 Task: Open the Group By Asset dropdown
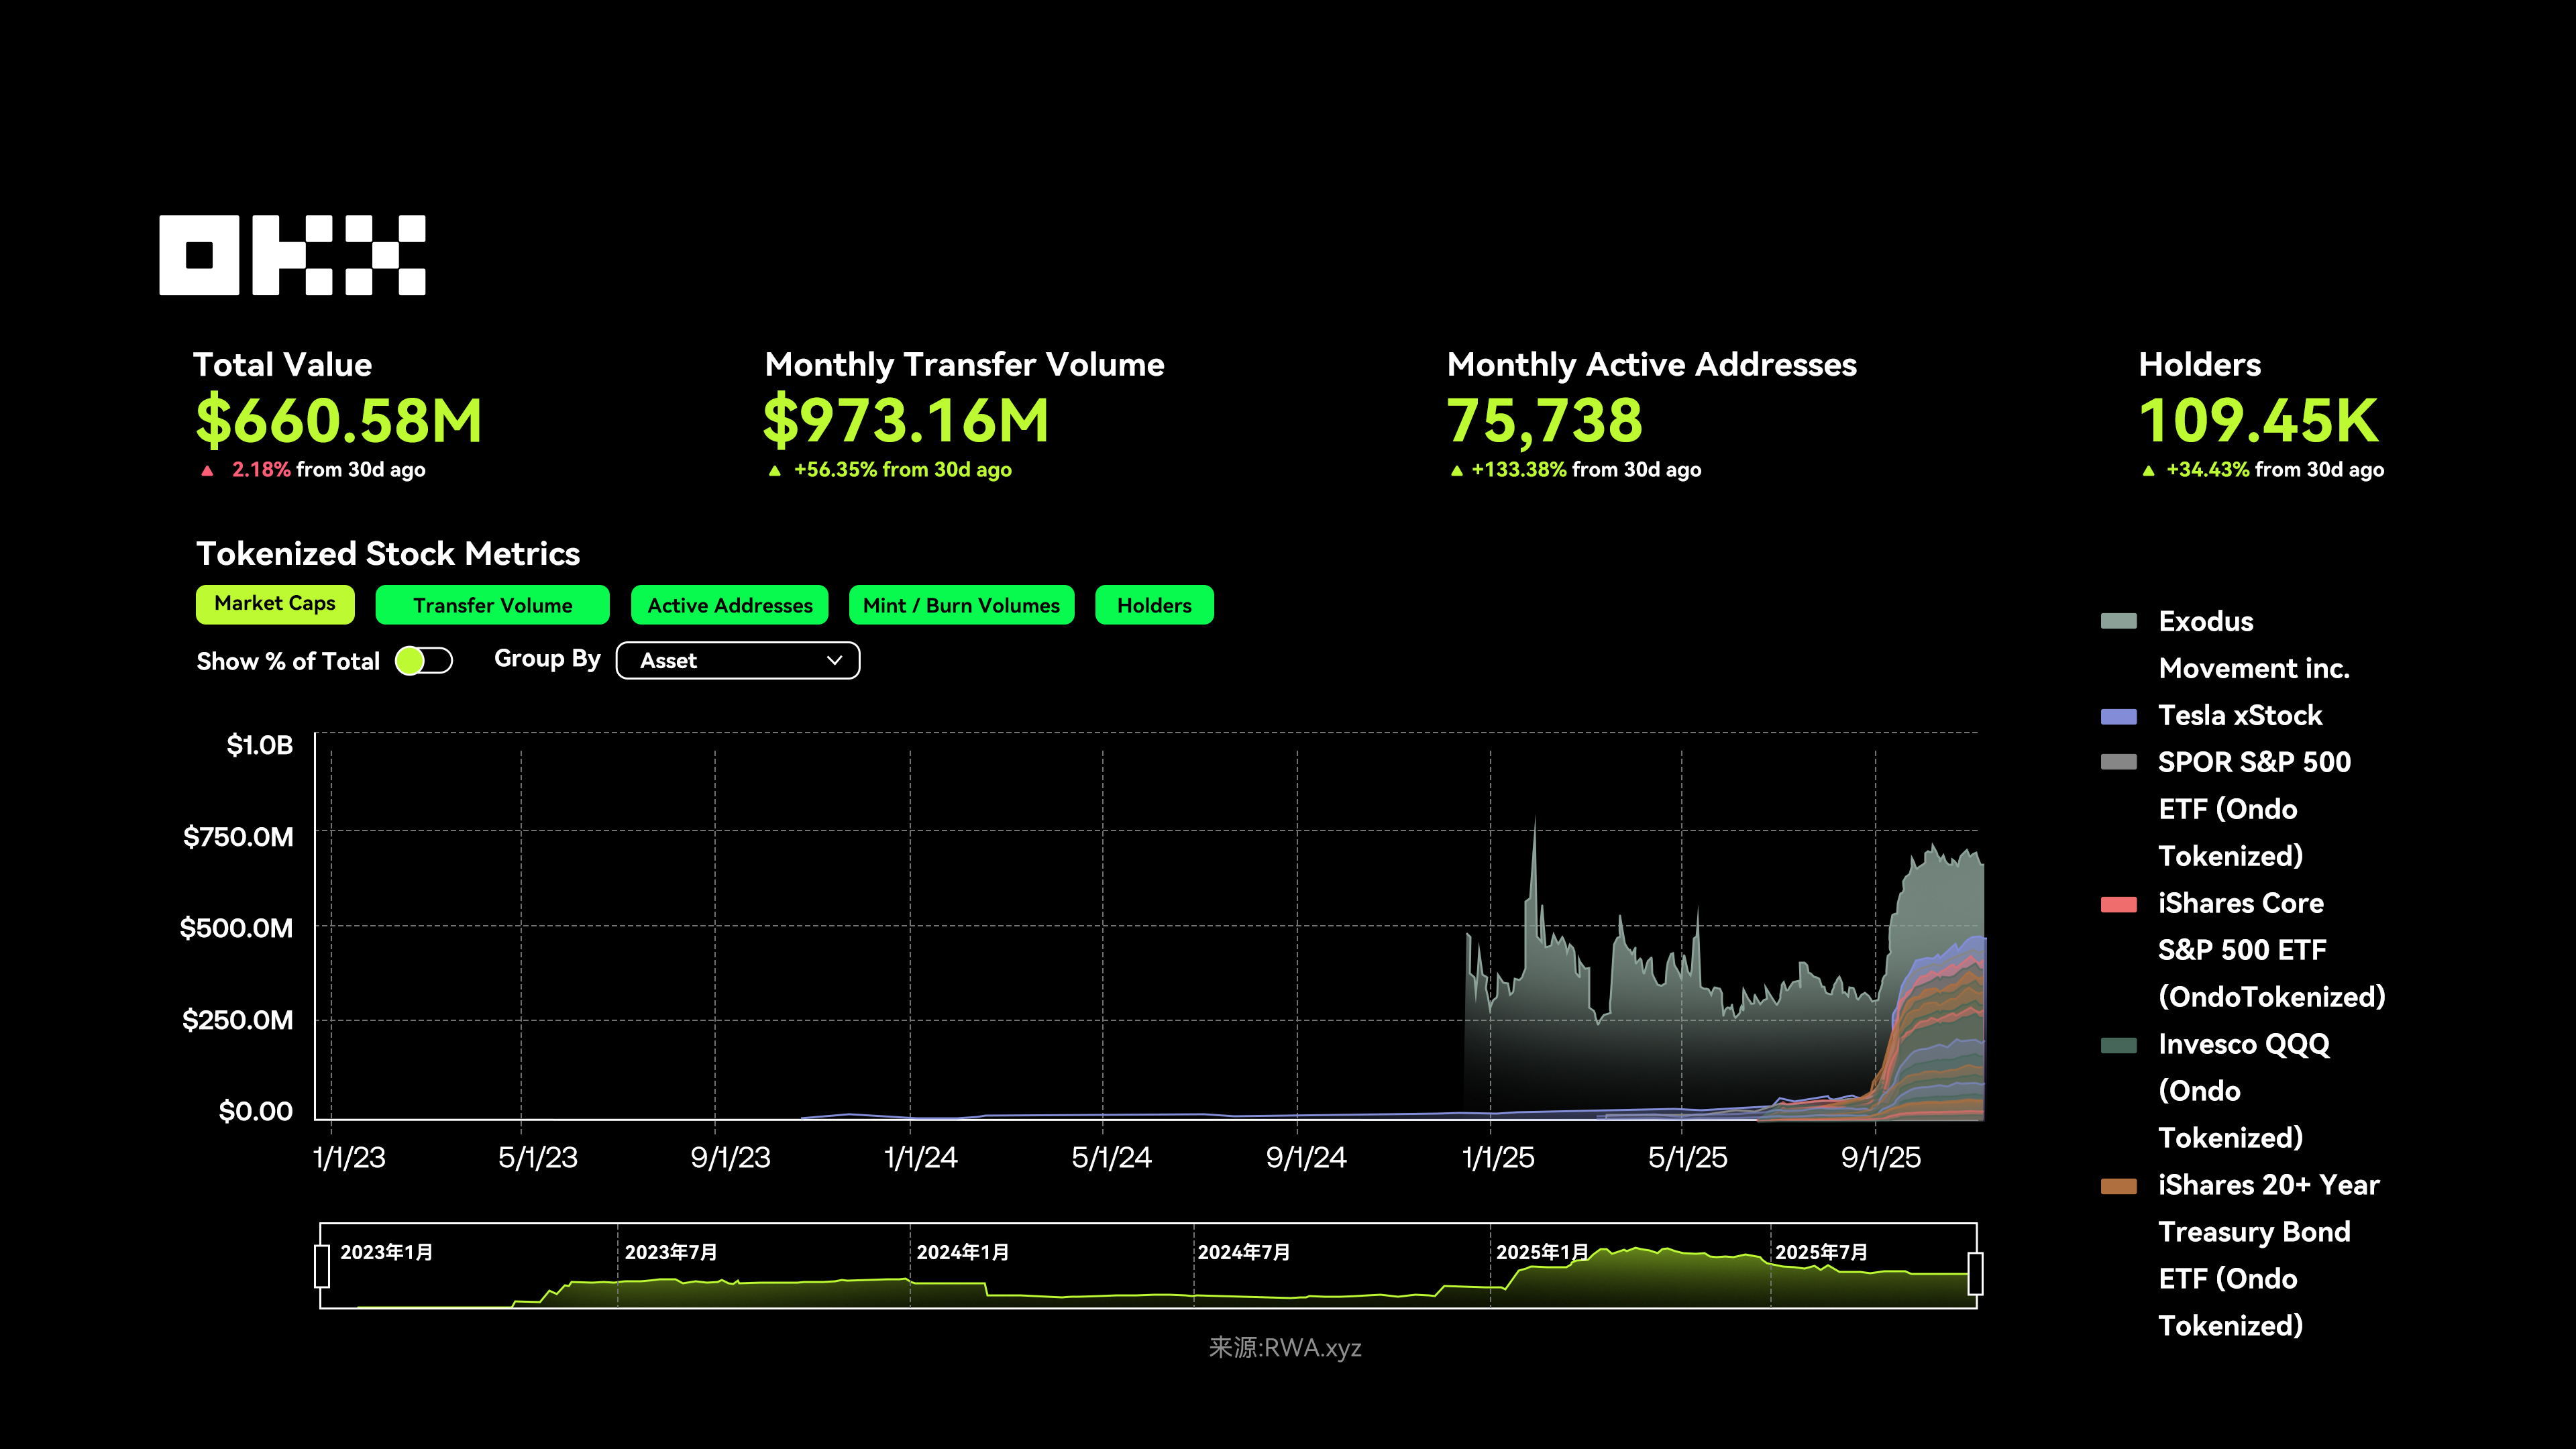pyautogui.click(x=737, y=661)
